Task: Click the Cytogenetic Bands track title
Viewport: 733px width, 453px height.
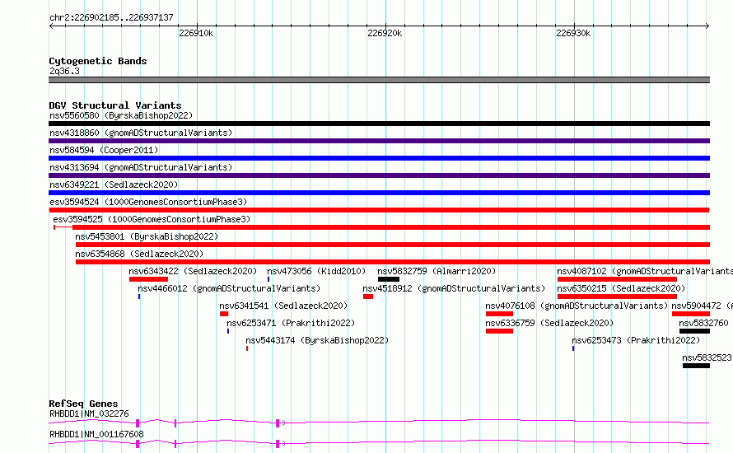Action: click(98, 61)
